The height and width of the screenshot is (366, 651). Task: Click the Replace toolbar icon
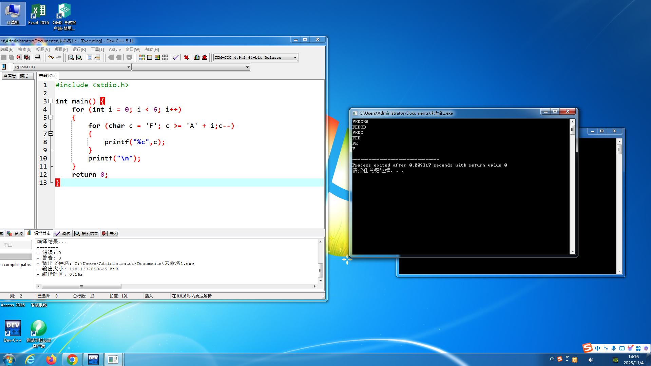coord(79,57)
